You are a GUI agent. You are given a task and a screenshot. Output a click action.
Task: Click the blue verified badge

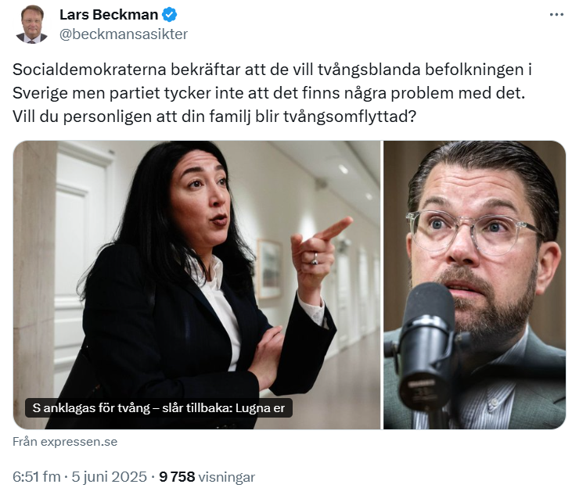tap(169, 15)
